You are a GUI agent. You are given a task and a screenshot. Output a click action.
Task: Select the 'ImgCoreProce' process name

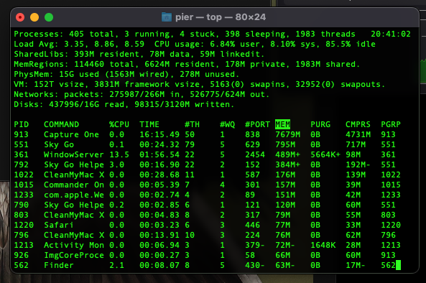click(74, 255)
